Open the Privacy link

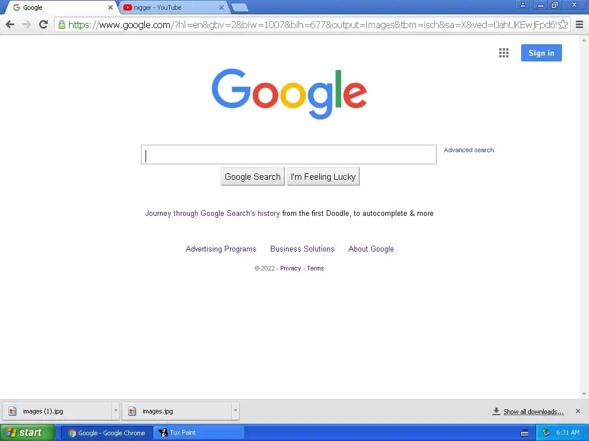coord(290,269)
